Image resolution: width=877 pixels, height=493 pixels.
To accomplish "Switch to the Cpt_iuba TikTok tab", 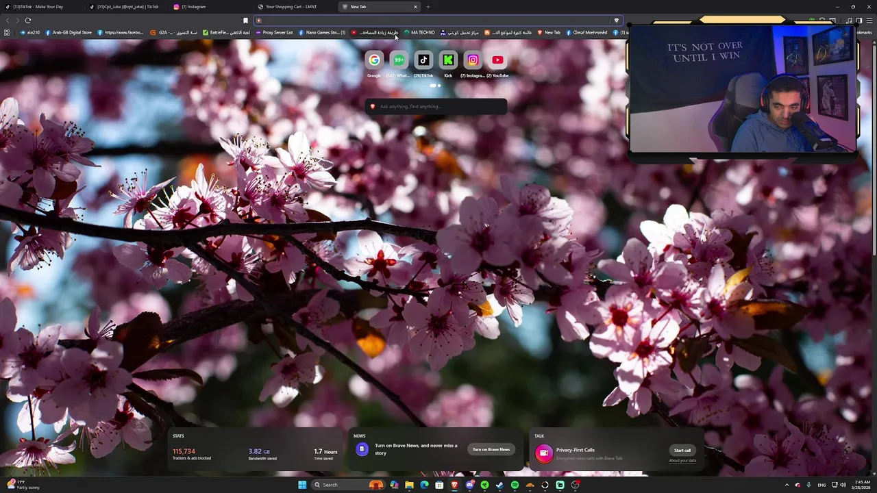I will (x=127, y=7).
